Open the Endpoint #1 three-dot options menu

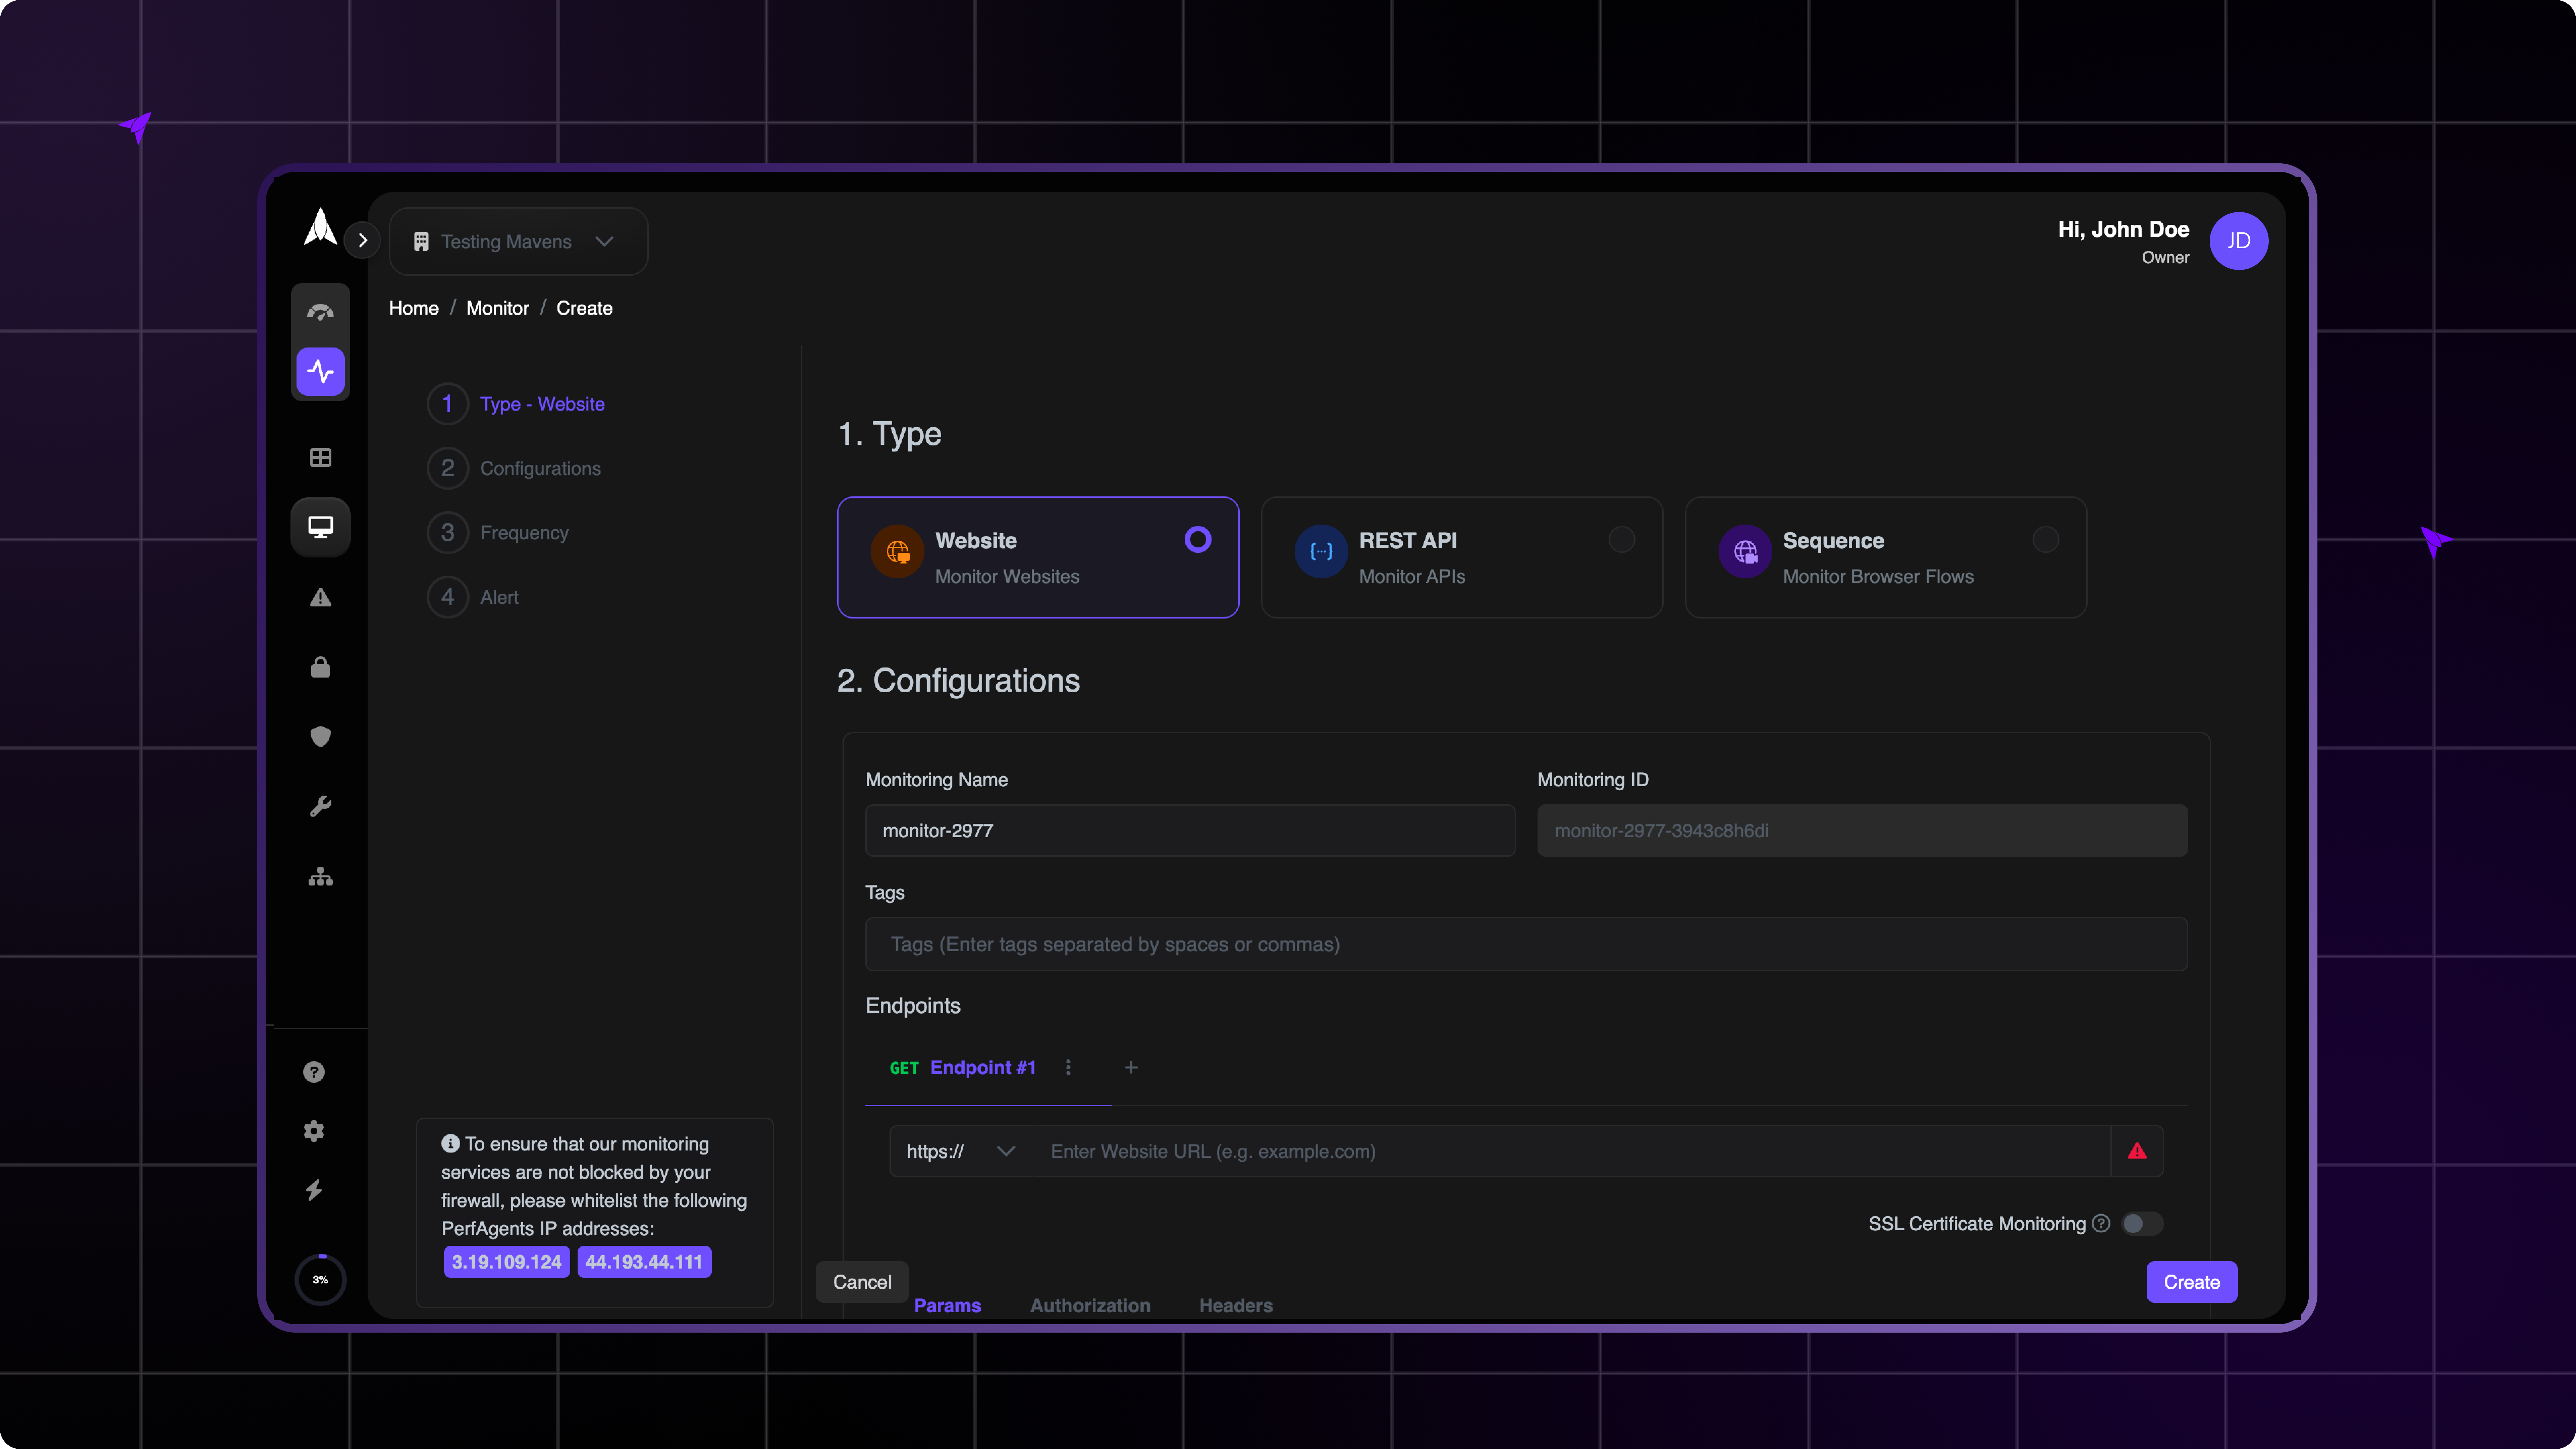click(x=1068, y=1068)
